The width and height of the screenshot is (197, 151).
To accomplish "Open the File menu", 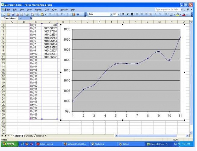I will pos(9,9).
